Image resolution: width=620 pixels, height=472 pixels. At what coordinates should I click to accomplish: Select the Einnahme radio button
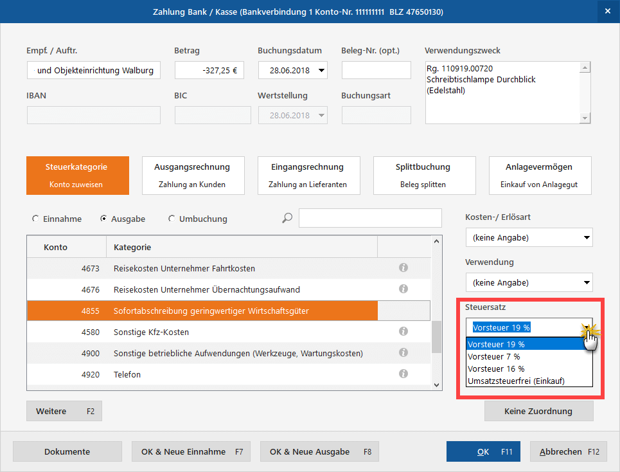(x=35, y=219)
